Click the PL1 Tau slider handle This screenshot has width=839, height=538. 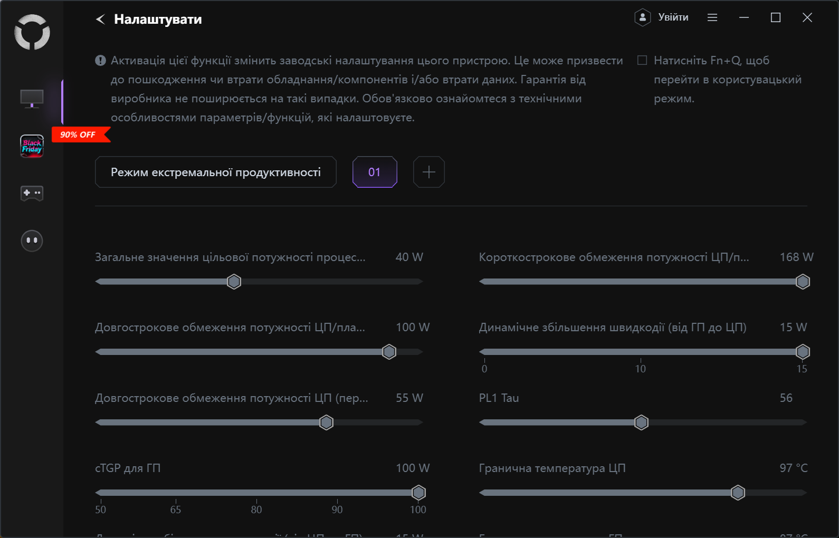641,422
